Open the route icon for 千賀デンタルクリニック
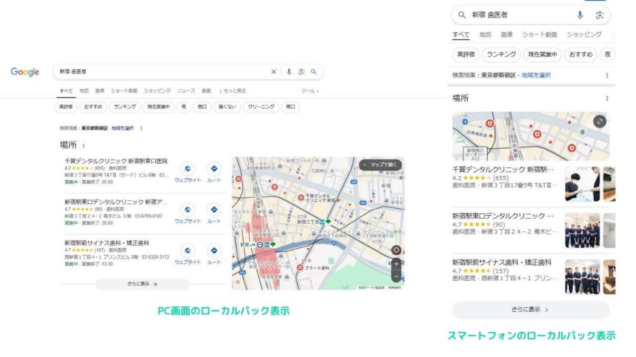This screenshot has height=357, width=636. [x=214, y=169]
